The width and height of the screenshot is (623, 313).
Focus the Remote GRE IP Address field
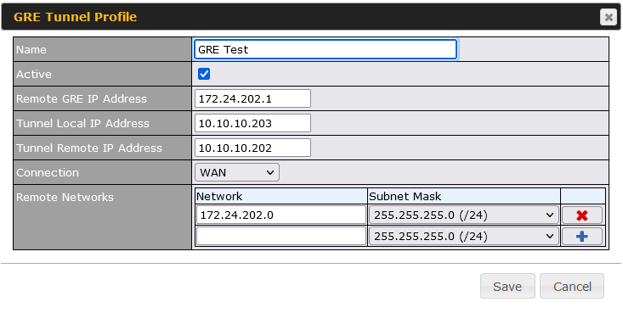point(252,98)
